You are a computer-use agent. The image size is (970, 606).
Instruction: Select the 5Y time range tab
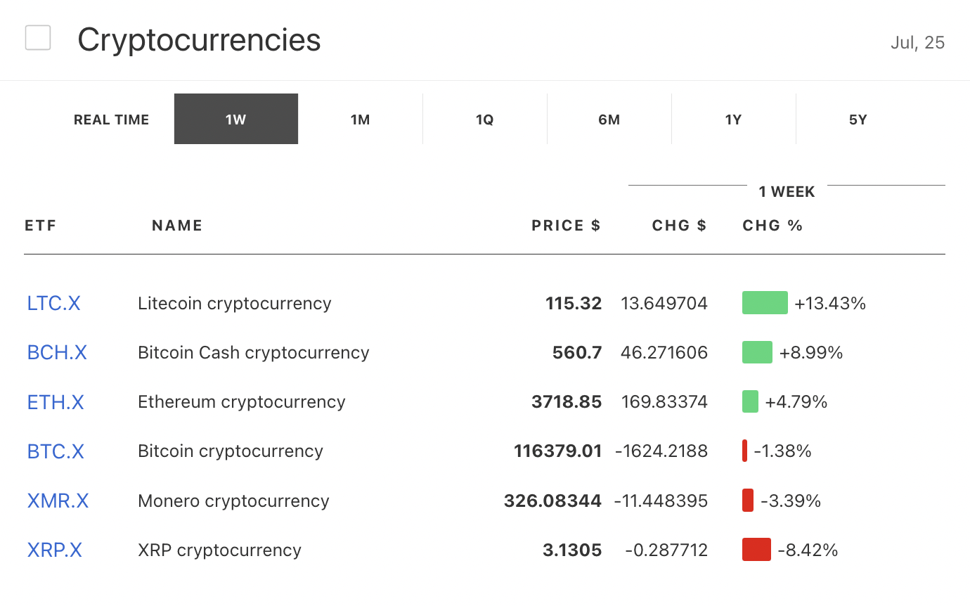coord(858,120)
